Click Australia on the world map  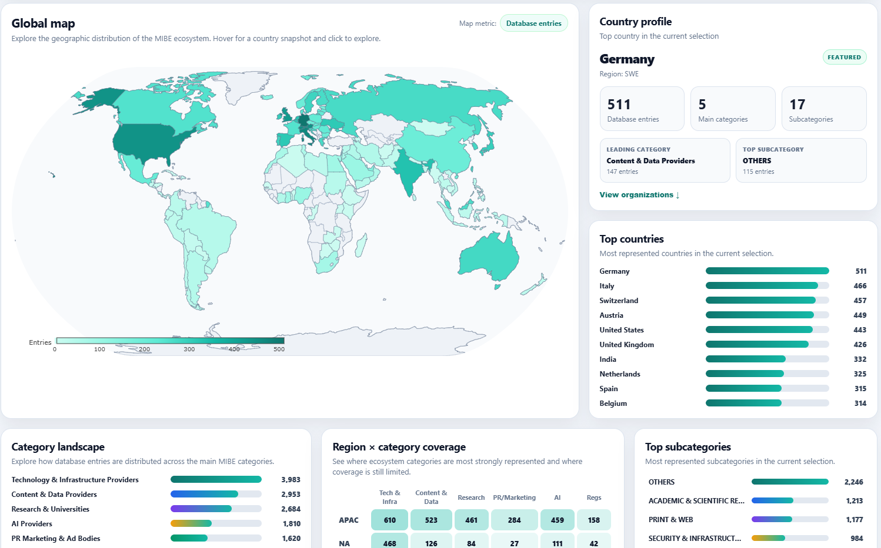click(x=488, y=258)
